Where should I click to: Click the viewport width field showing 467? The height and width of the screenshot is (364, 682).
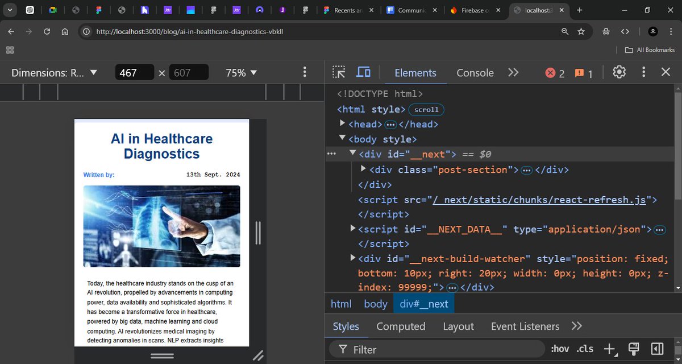(x=135, y=73)
